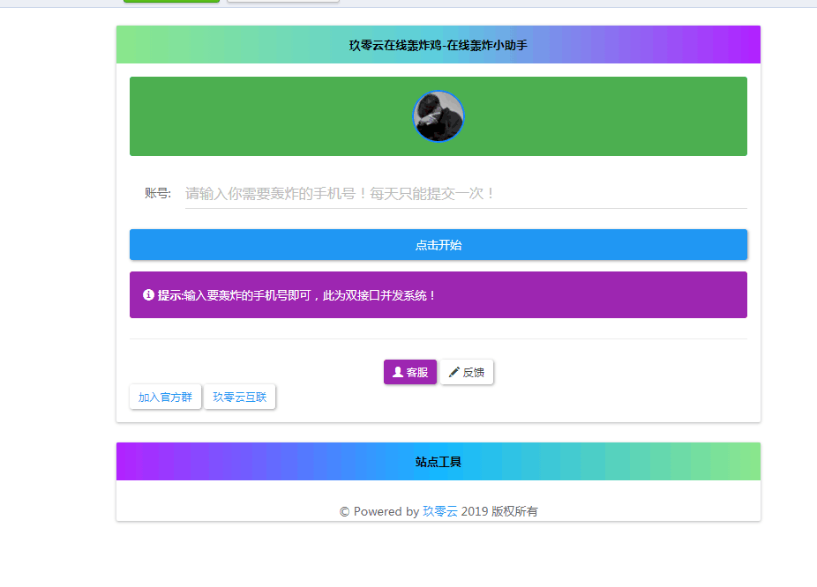Click the green banner behind the avatar
The image size is (817, 587).
coord(265,115)
